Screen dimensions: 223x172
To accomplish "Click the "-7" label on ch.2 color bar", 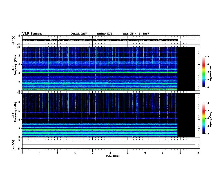I will (x=208, y=134).
